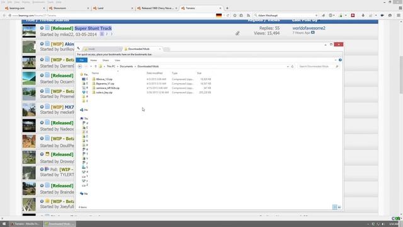Click the RSS feed icon in the Firefox toolbar
This screenshot has height=227, width=403.
[248, 15]
